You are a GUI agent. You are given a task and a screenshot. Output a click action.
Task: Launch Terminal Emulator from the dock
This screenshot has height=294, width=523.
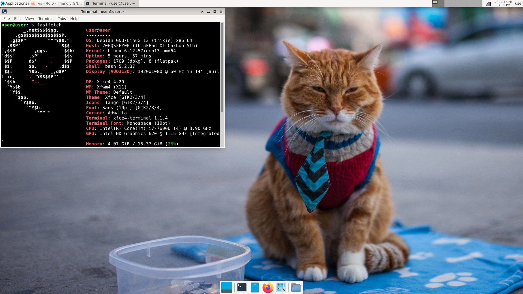click(242, 287)
